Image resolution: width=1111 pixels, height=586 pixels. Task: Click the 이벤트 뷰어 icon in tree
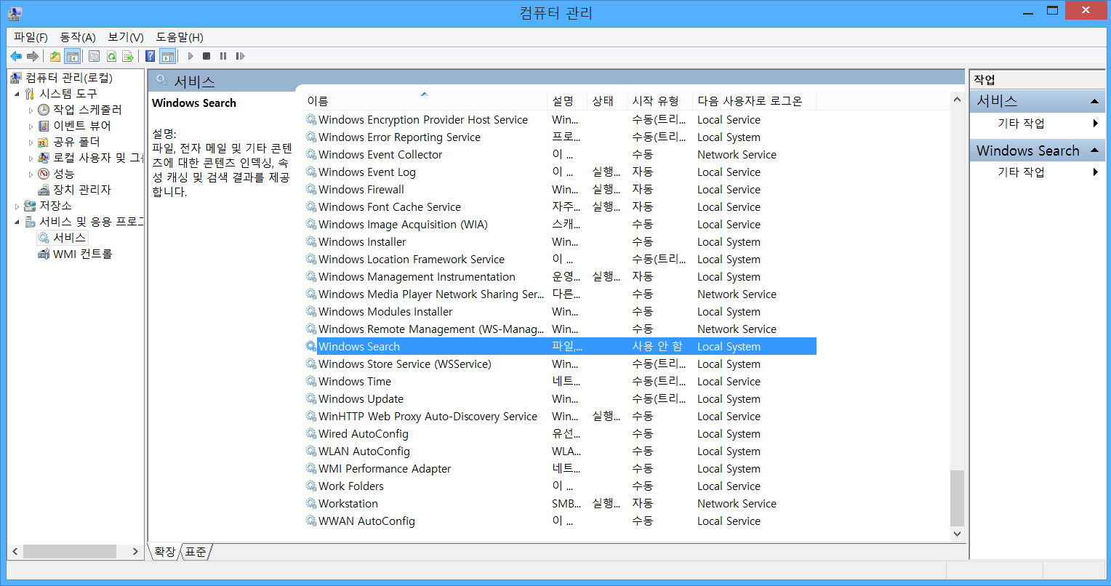pos(44,126)
